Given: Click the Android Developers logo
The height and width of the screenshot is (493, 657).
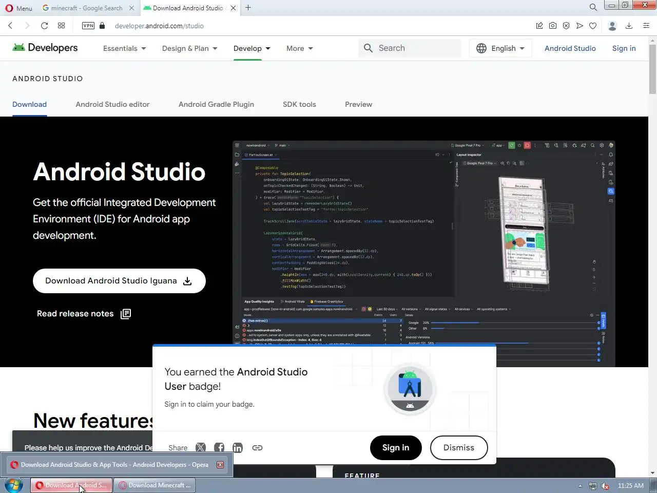Looking at the screenshot, I should (x=45, y=48).
